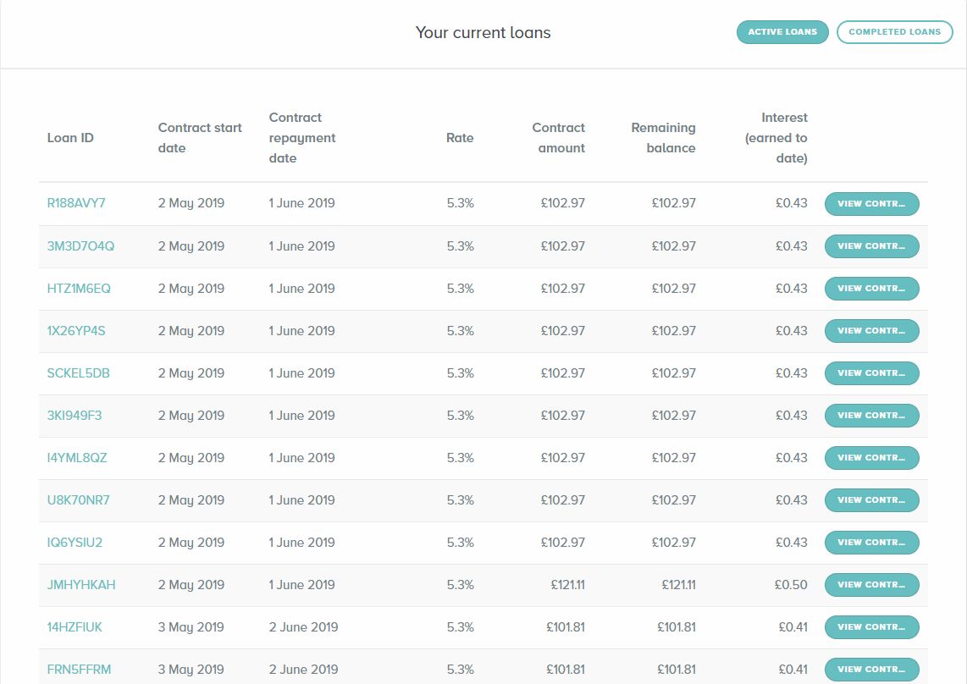Click the Contract start date column header
967x684 pixels.
(x=200, y=137)
